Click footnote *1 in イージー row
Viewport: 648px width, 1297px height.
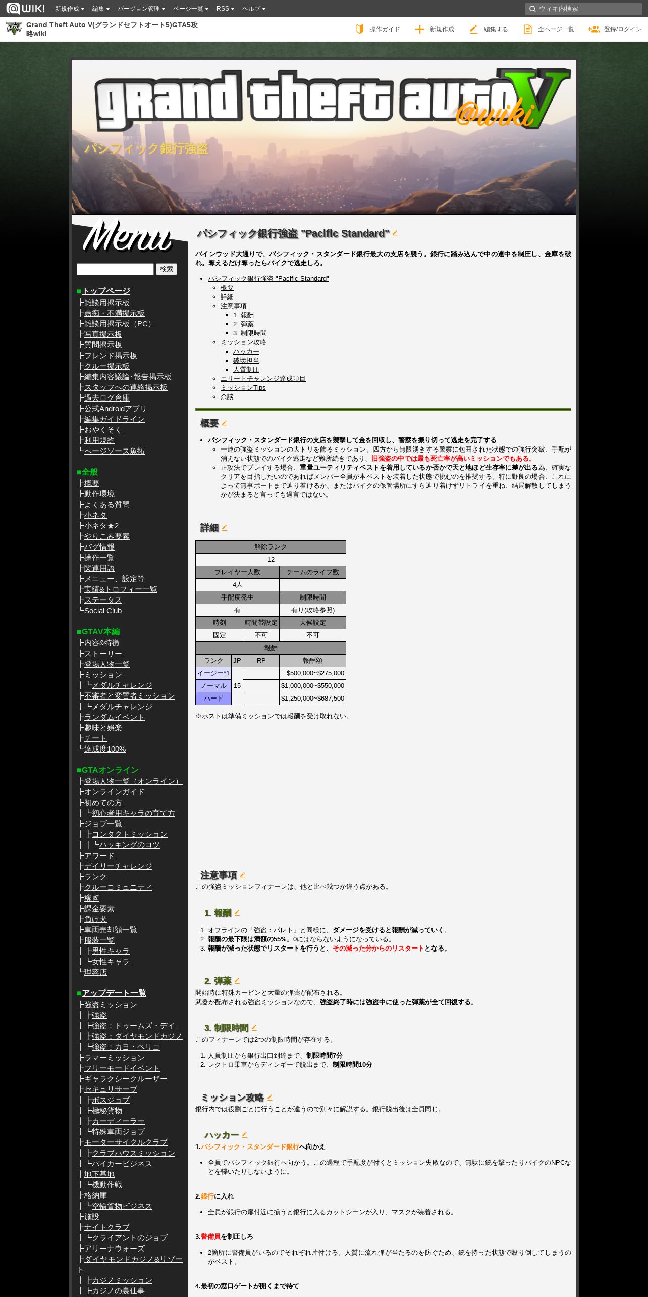click(x=227, y=673)
